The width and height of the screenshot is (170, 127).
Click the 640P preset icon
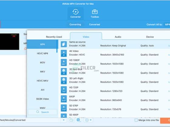click(x=64, y=99)
